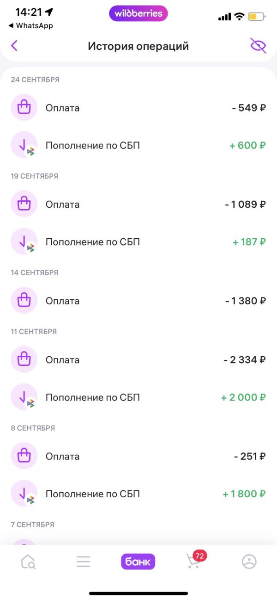
Task: Tap the back arrow in the header
Action: click(x=14, y=45)
